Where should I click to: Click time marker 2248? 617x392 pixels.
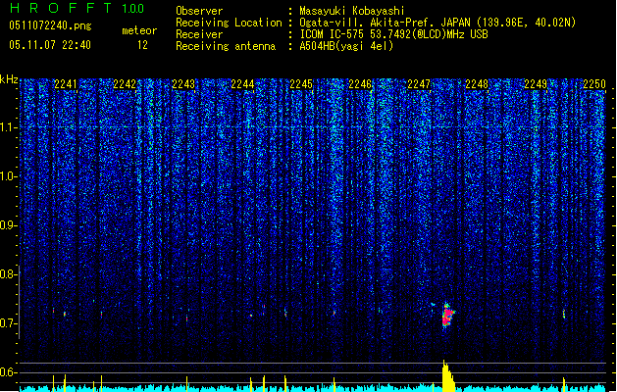(x=477, y=84)
